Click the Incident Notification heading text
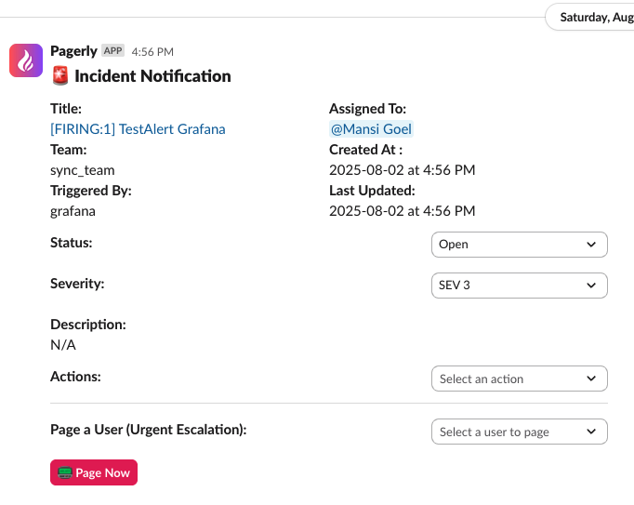 point(152,76)
